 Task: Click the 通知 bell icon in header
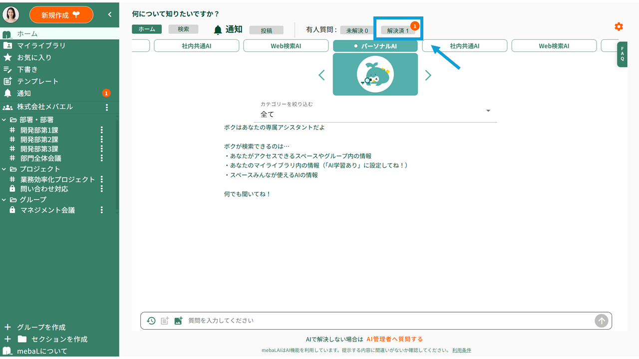click(x=218, y=30)
